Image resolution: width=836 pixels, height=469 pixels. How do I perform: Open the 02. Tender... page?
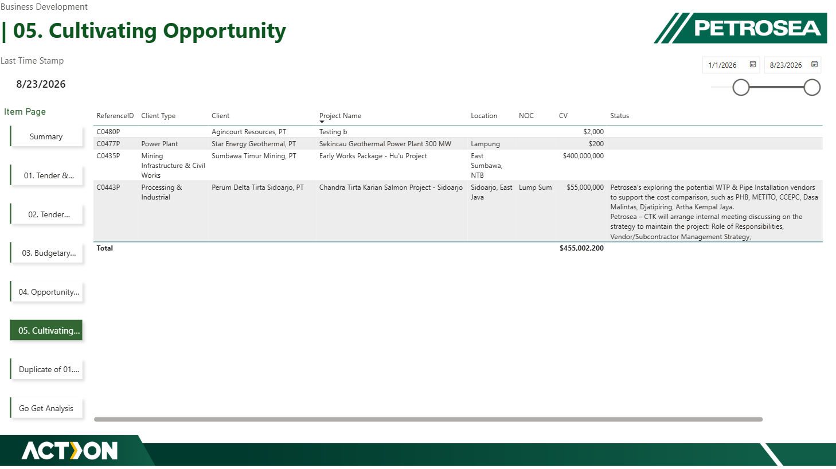pyautogui.click(x=46, y=214)
